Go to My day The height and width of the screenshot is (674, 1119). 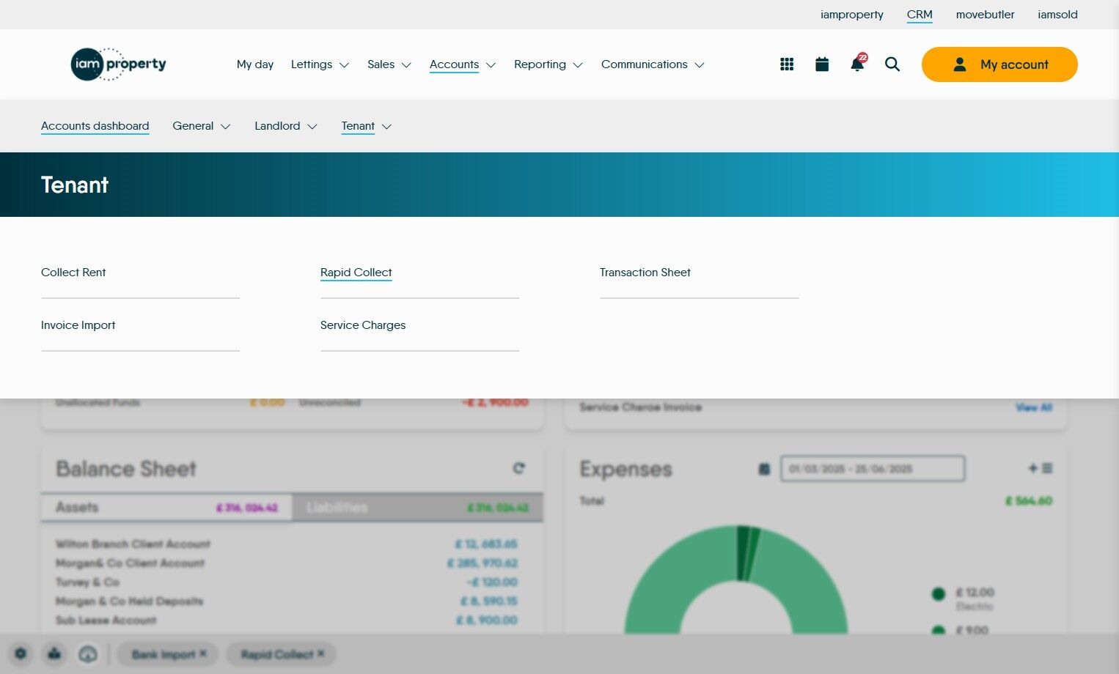point(255,64)
